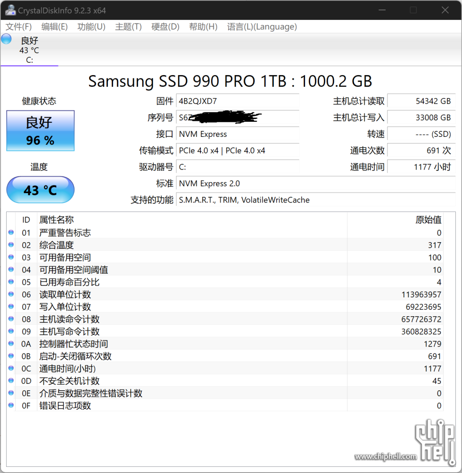Click raw value 1279 for 控制器忙状态时间
Image resolution: width=462 pixels, height=473 pixels.
[x=432, y=344]
